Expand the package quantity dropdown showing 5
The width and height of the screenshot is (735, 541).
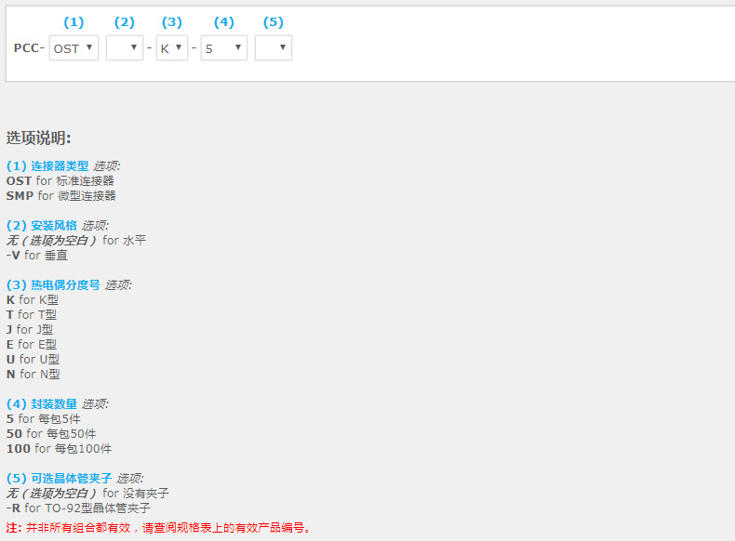click(x=224, y=48)
